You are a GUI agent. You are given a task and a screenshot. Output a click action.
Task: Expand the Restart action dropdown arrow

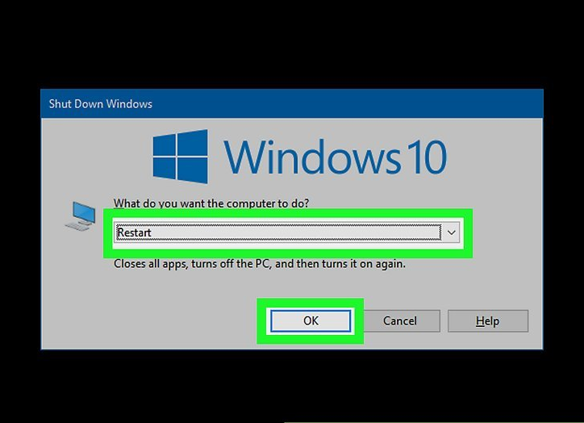point(452,233)
